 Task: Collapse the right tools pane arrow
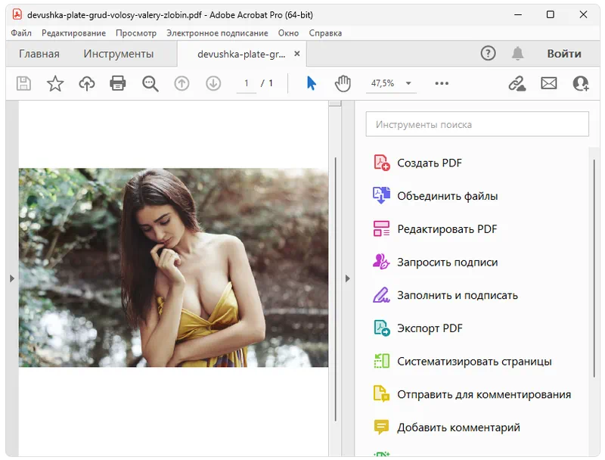[x=348, y=278]
